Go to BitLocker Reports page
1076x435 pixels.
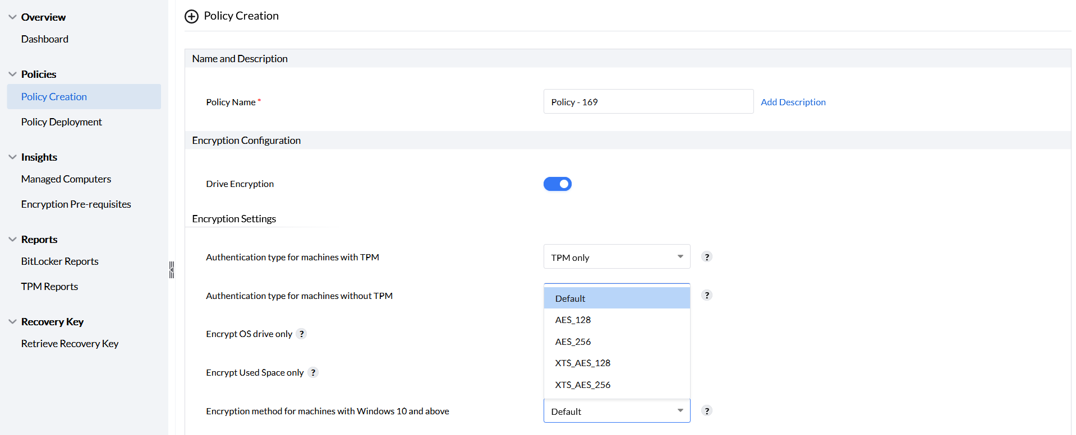(x=60, y=261)
